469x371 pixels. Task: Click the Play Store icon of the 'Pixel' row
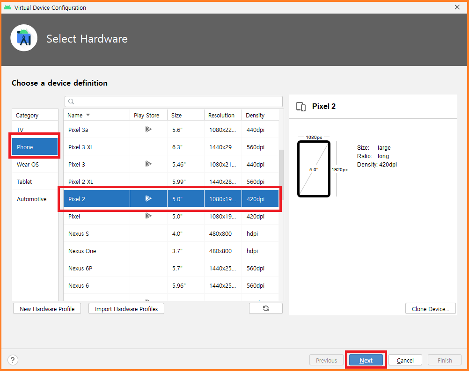tap(148, 216)
